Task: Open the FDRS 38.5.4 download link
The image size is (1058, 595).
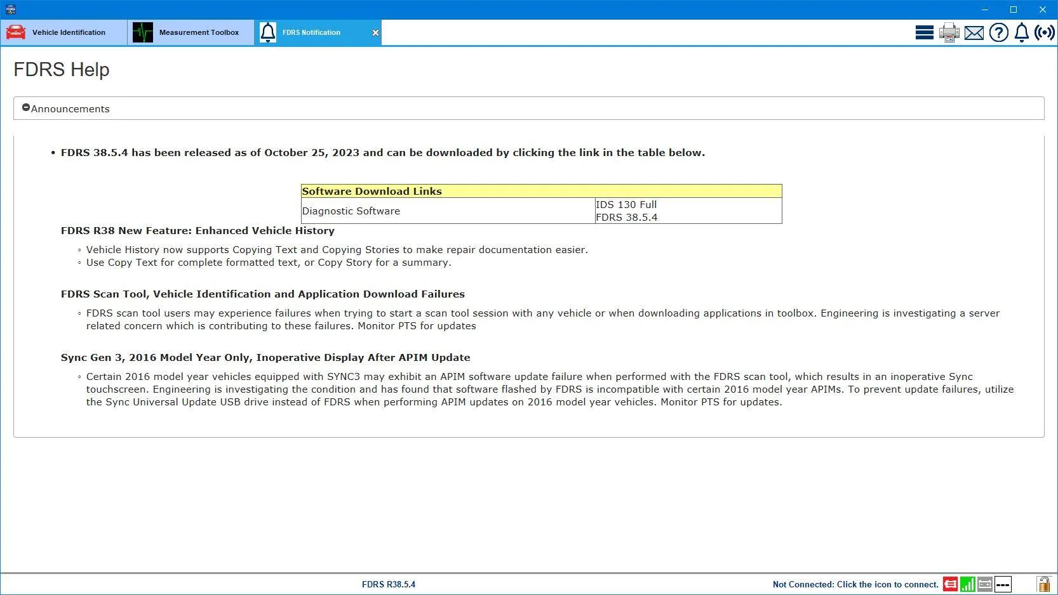Action: coord(627,218)
